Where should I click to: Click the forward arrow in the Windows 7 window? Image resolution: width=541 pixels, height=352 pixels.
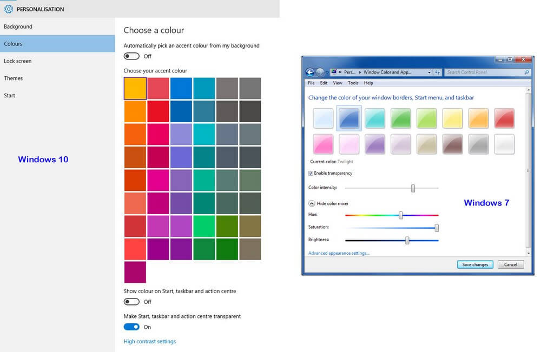point(320,72)
